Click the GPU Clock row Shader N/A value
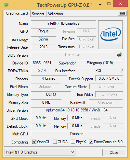The height and width of the screenshot is (160, 130). click(113, 118)
